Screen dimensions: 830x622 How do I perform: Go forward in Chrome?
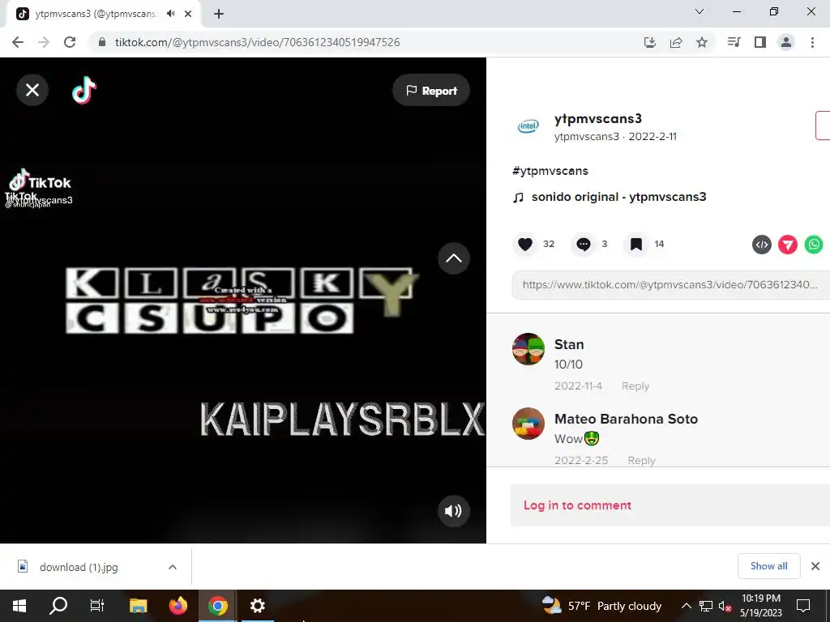44,42
